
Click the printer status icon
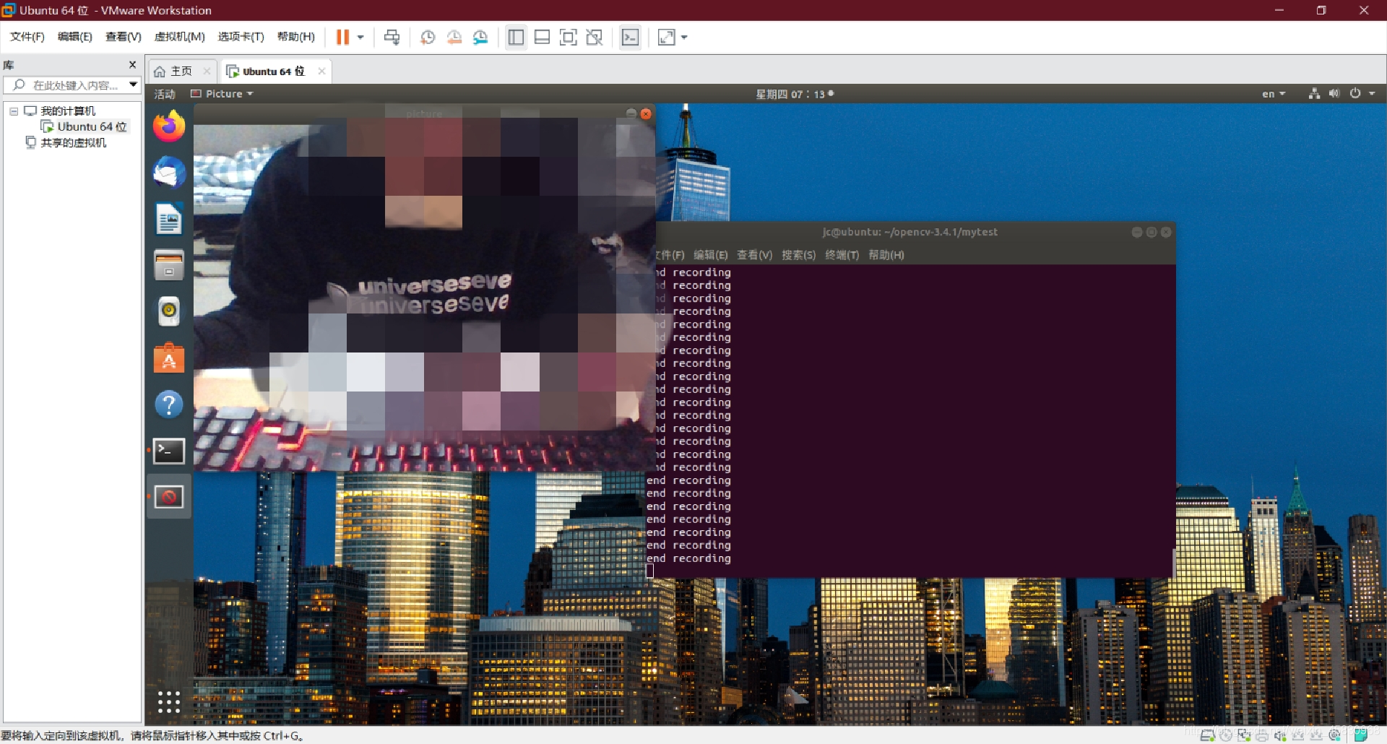(1262, 736)
